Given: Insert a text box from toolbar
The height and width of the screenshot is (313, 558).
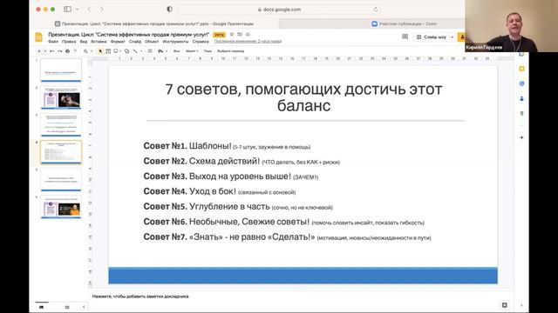Looking at the screenshot, I should (108, 51).
